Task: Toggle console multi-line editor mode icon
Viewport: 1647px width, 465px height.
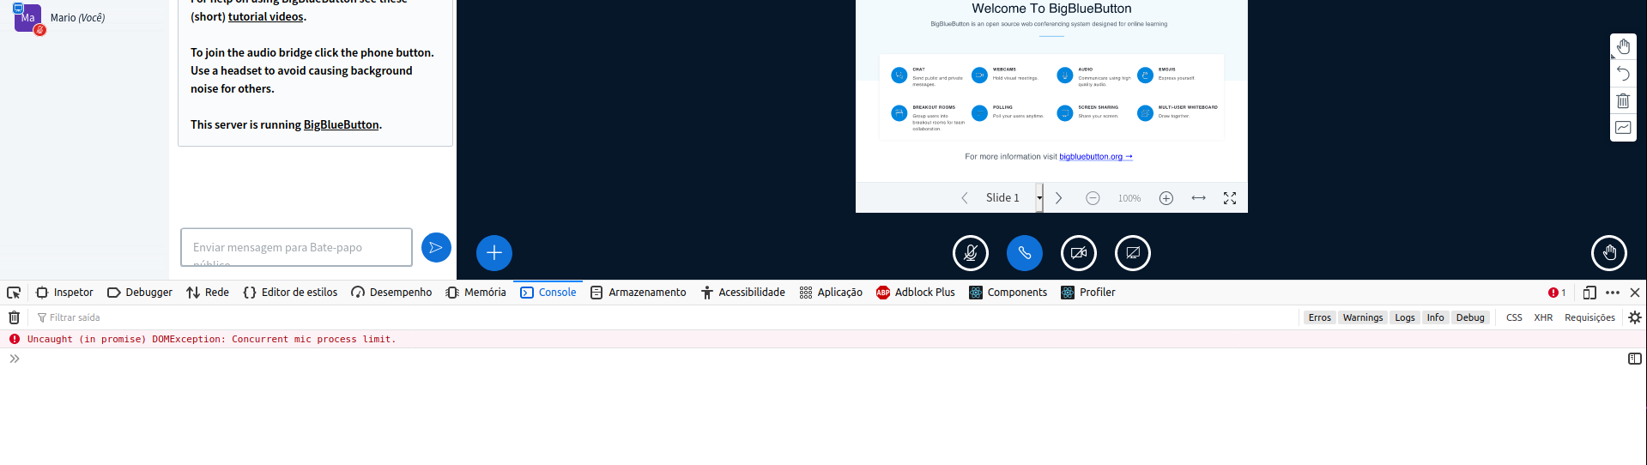Action: click(1634, 359)
